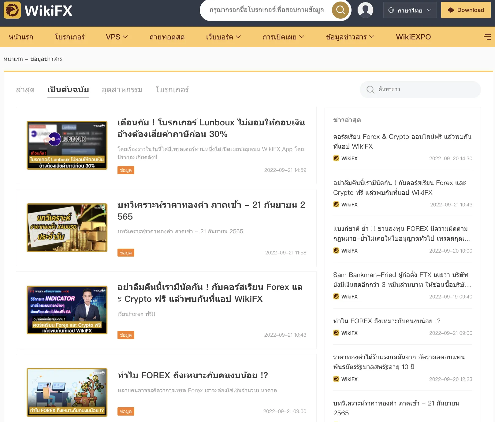The height and width of the screenshot is (422, 495).
Task: Click the broker search magnifier button
Action: click(x=340, y=10)
